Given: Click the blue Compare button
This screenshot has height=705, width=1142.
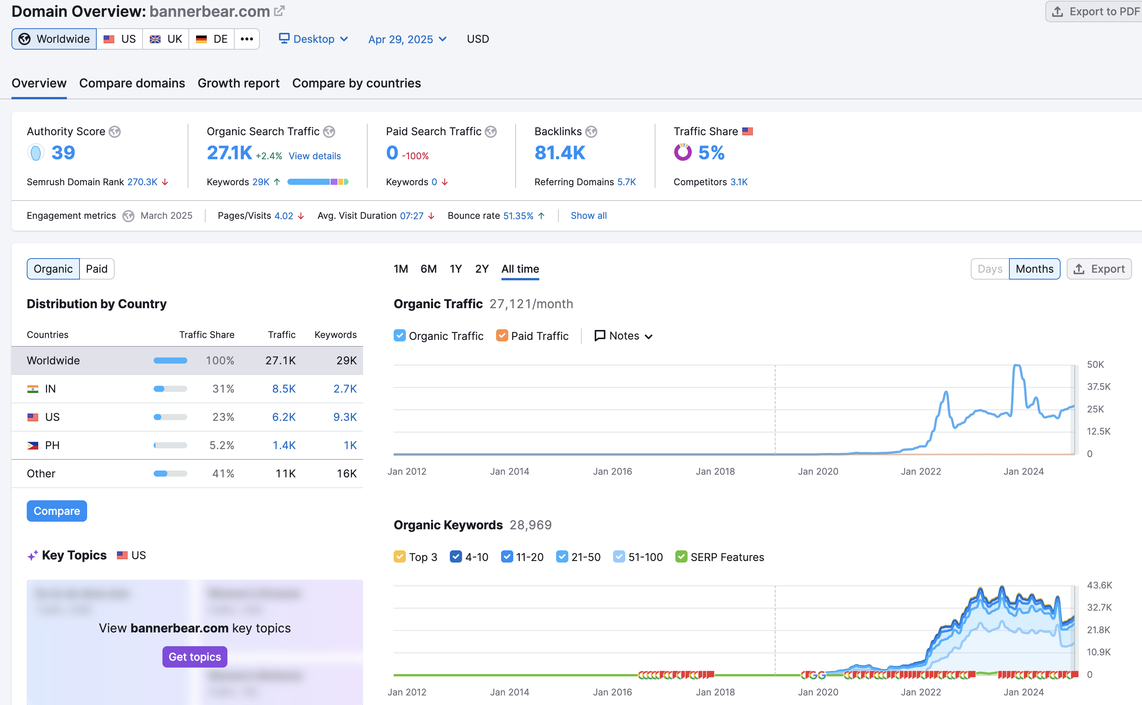Looking at the screenshot, I should click(x=57, y=511).
